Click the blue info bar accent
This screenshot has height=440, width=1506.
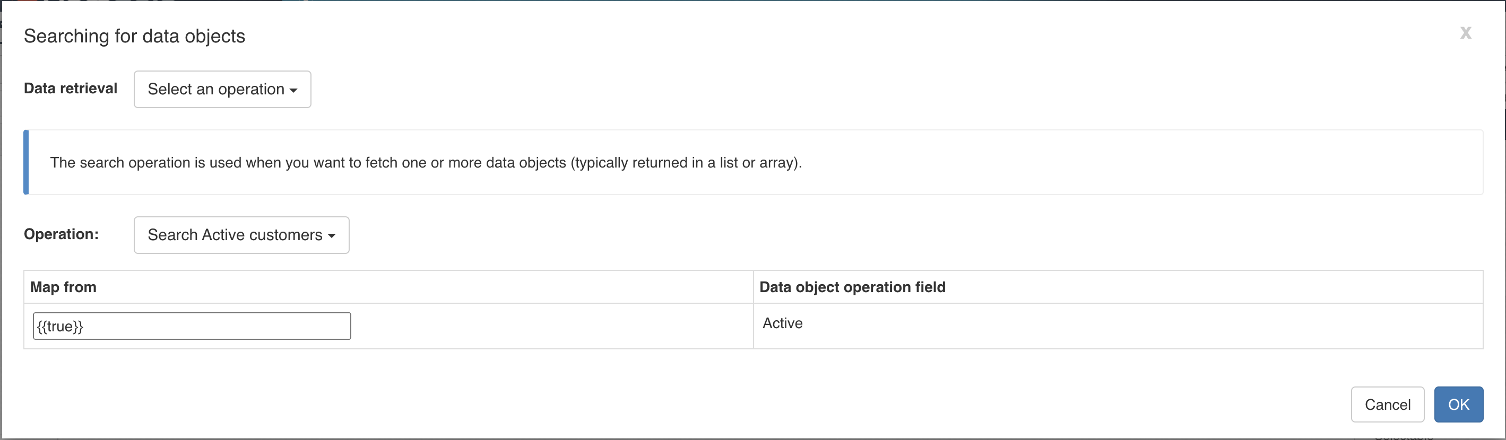click(x=27, y=162)
